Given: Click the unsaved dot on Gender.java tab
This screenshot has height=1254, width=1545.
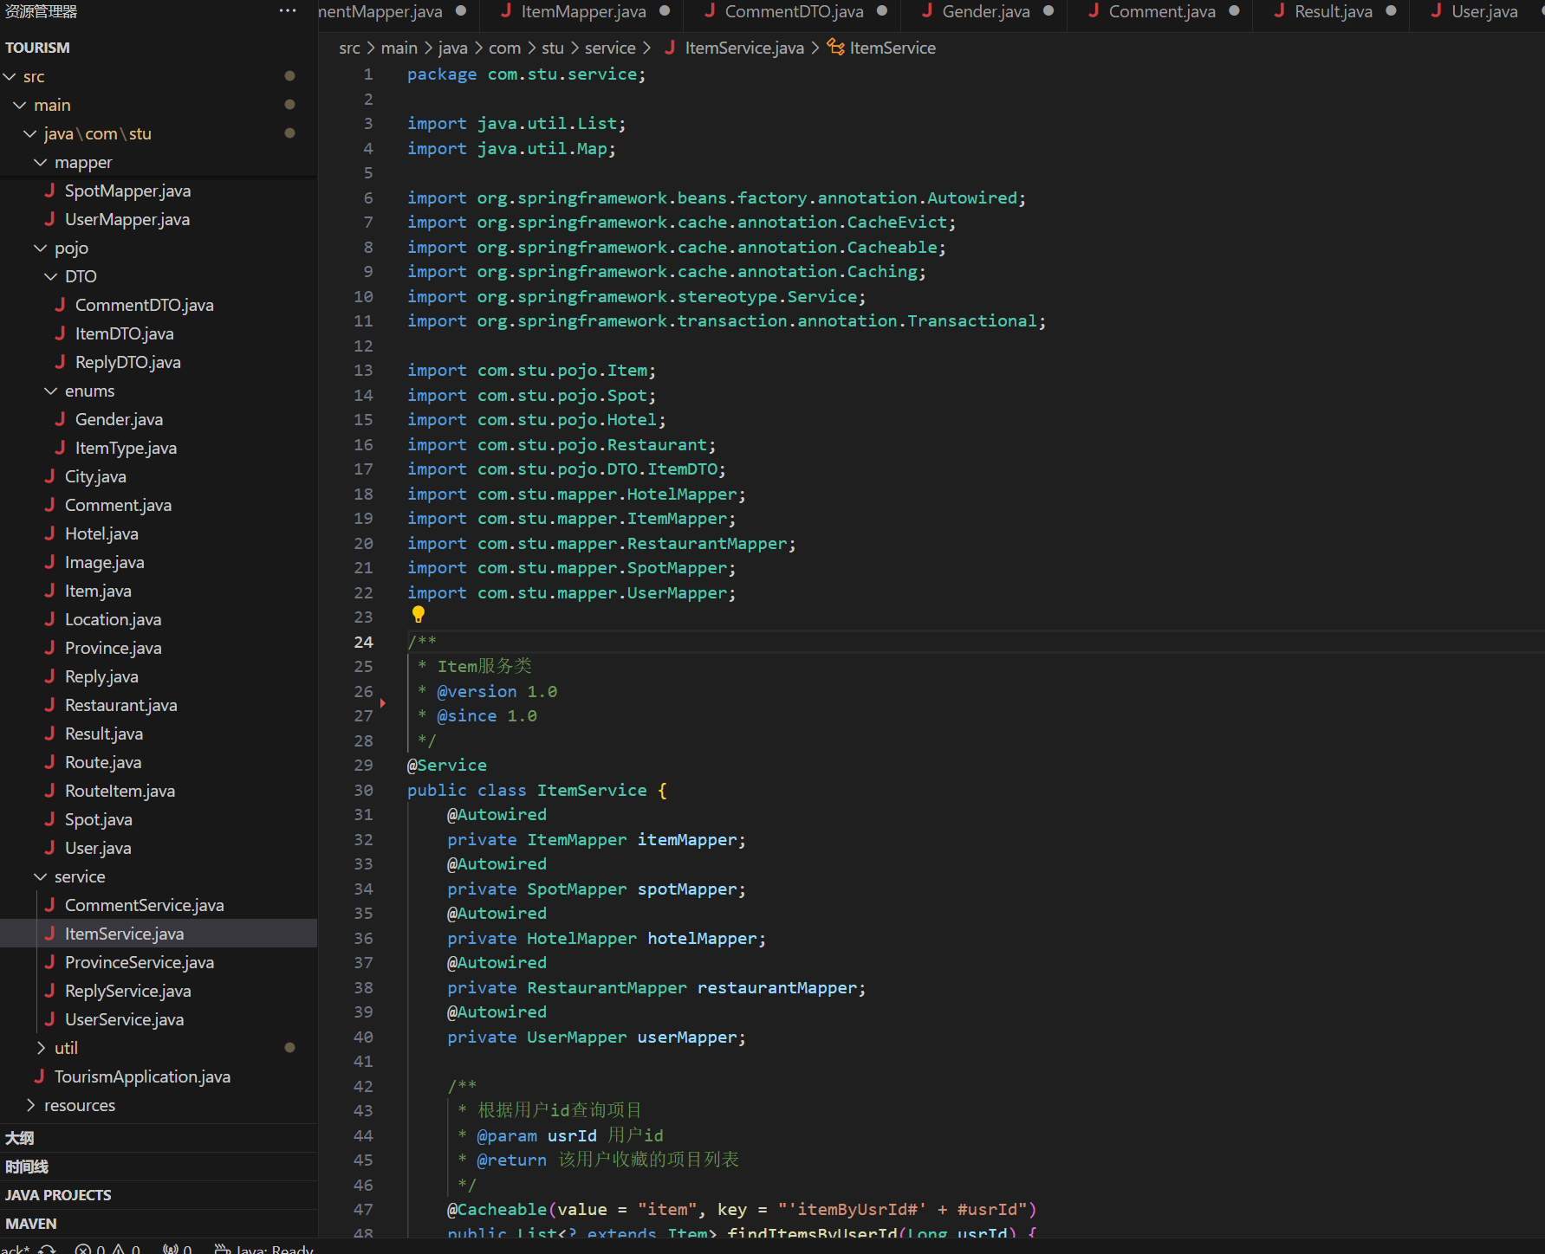Looking at the screenshot, I should [1048, 11].
